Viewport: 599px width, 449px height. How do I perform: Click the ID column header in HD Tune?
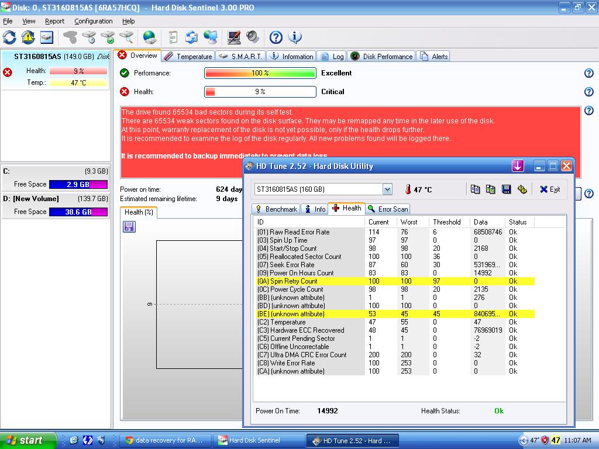click(x=310, y=222)
